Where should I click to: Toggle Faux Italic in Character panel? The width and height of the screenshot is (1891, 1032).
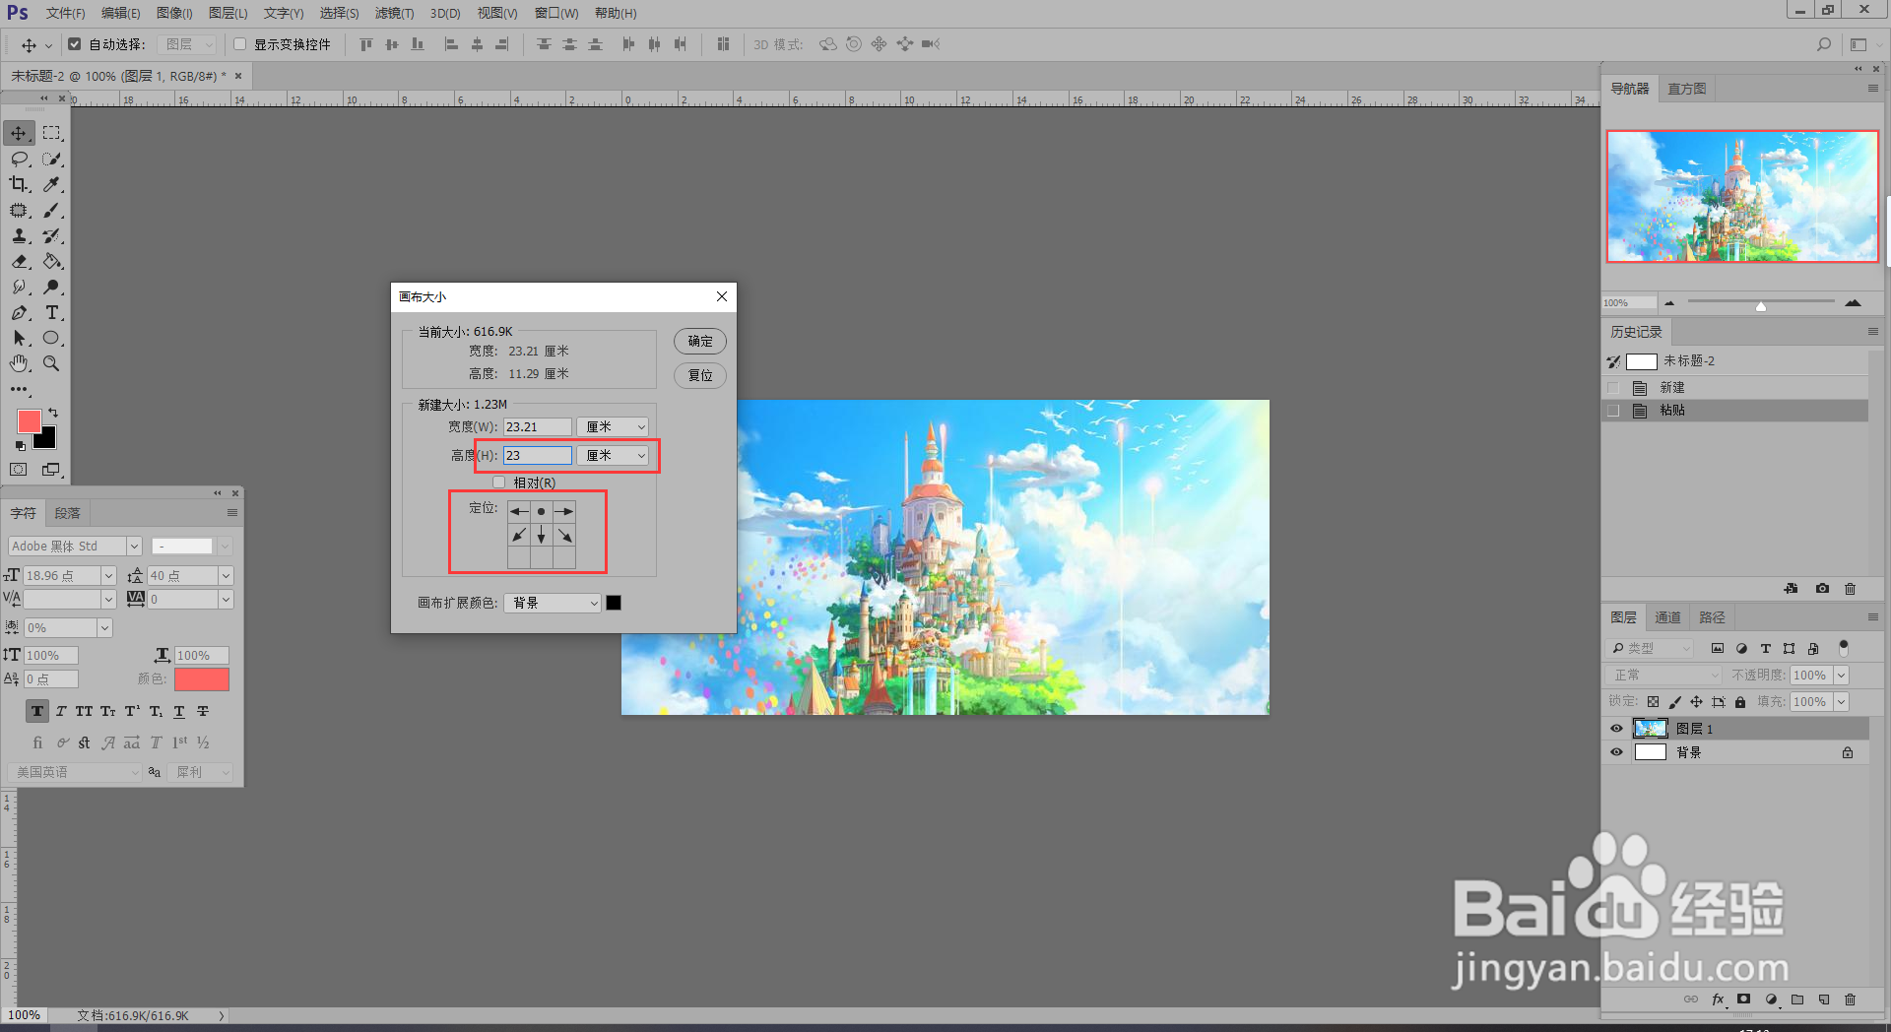[x=61, y=711]
